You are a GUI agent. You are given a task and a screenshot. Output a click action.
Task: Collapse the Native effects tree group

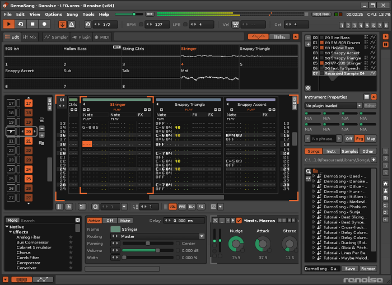tap(7, 226)
